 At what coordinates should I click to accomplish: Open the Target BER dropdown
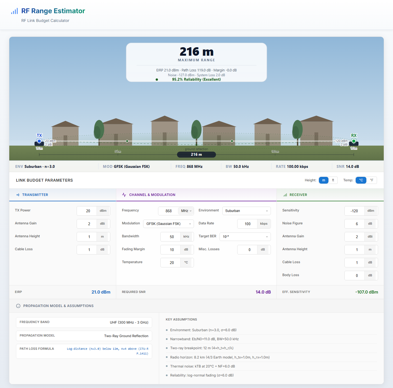245,237
